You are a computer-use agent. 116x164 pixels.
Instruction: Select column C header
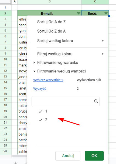95,1
